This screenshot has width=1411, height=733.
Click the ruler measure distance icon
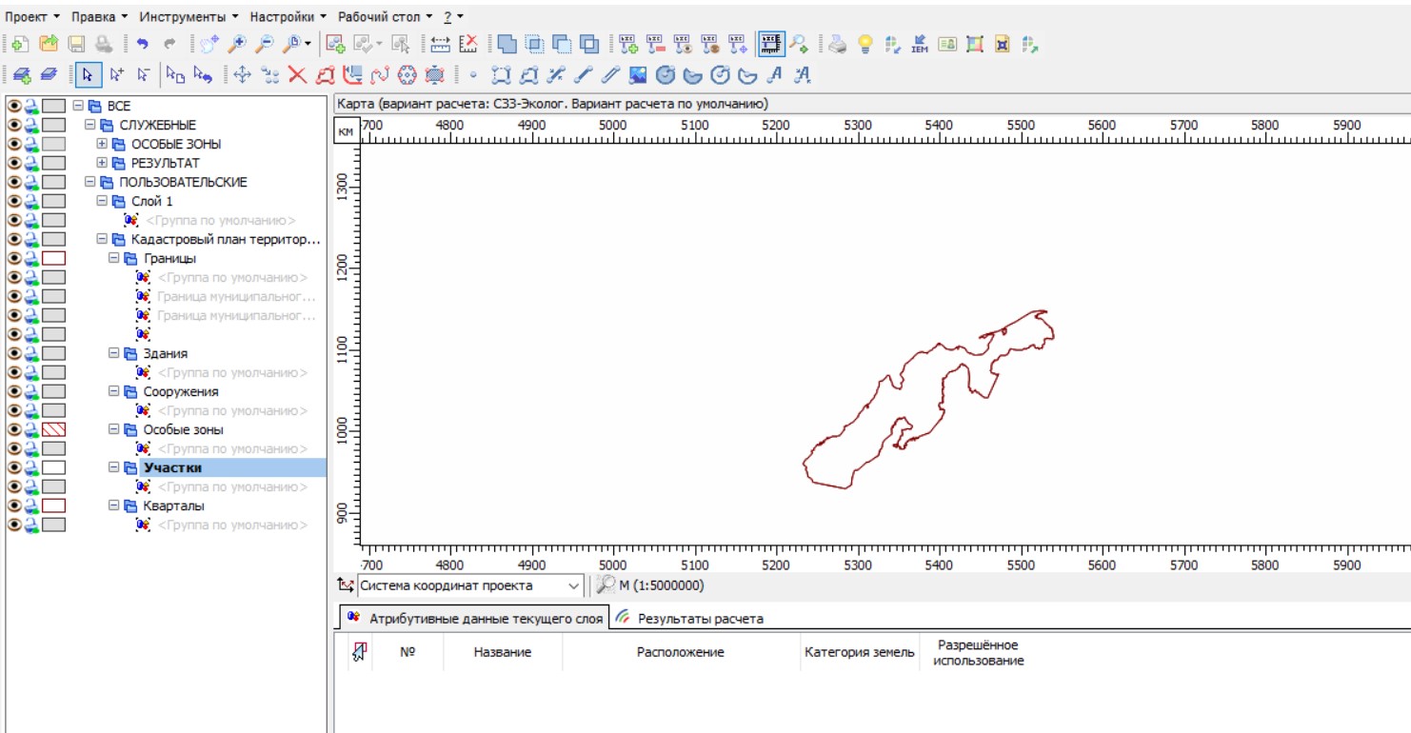pos(440,44)
